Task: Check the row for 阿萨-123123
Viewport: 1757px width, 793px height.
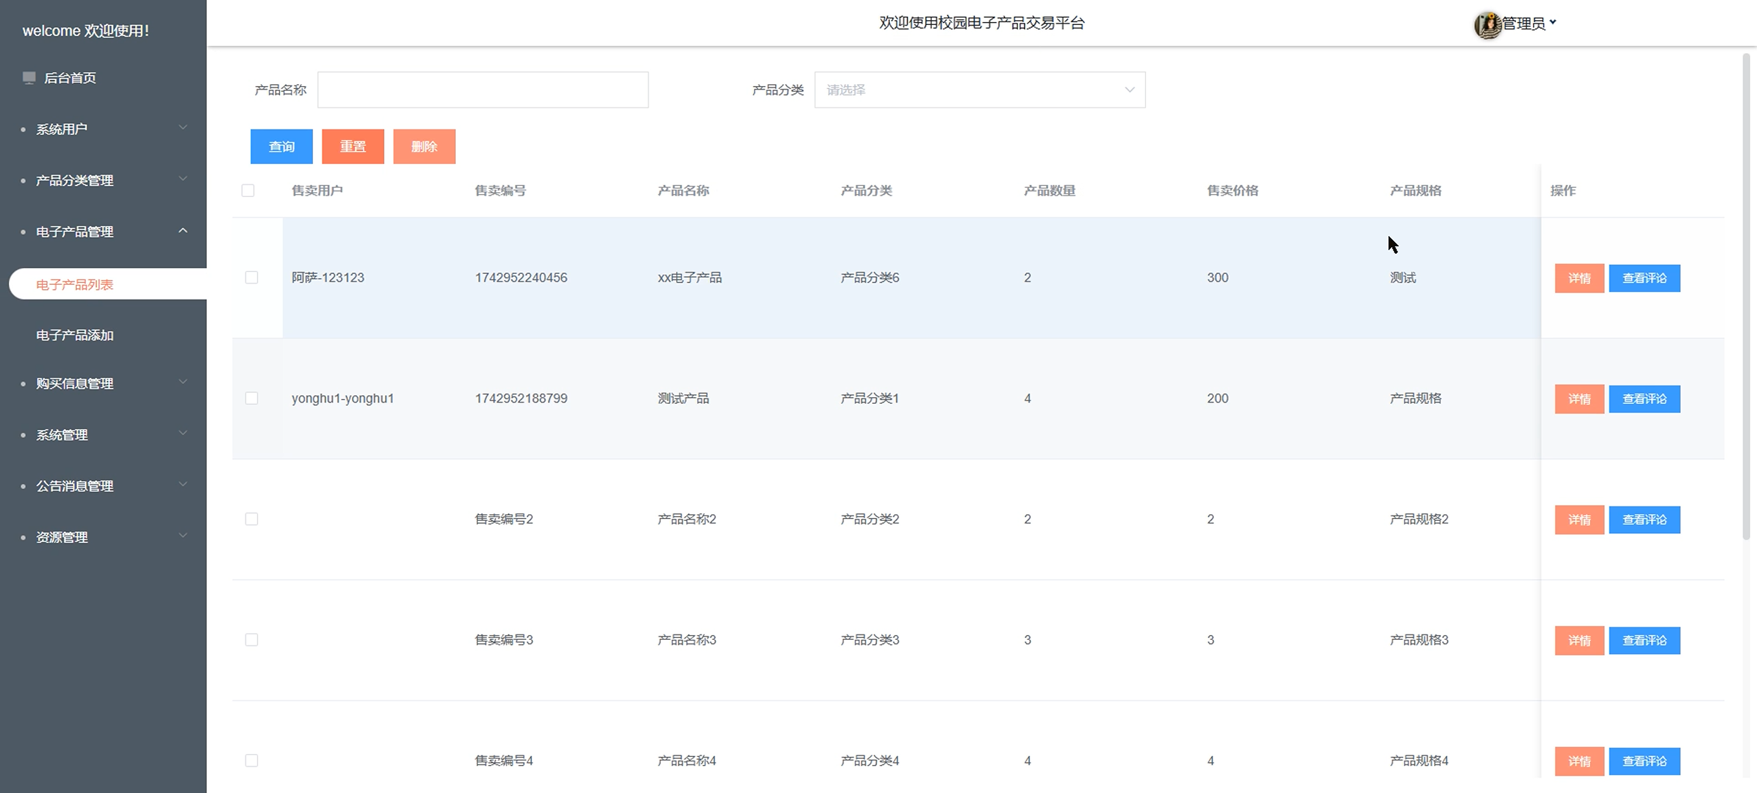Action: click(x=251, y=278)
